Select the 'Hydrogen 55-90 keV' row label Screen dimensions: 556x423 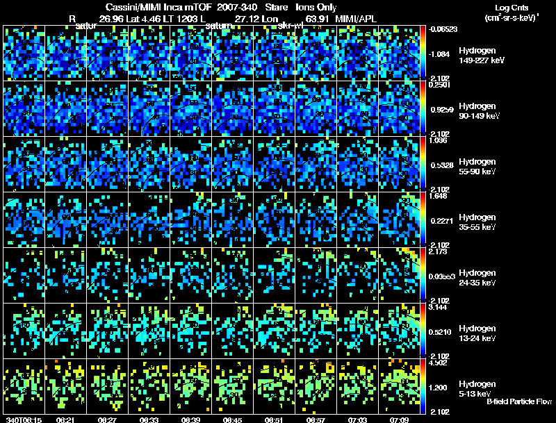click(x=477, y=166)
